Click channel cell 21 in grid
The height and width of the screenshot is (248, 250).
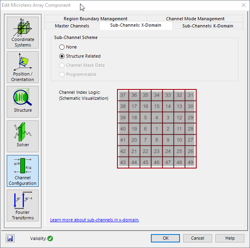pos(134,151)
